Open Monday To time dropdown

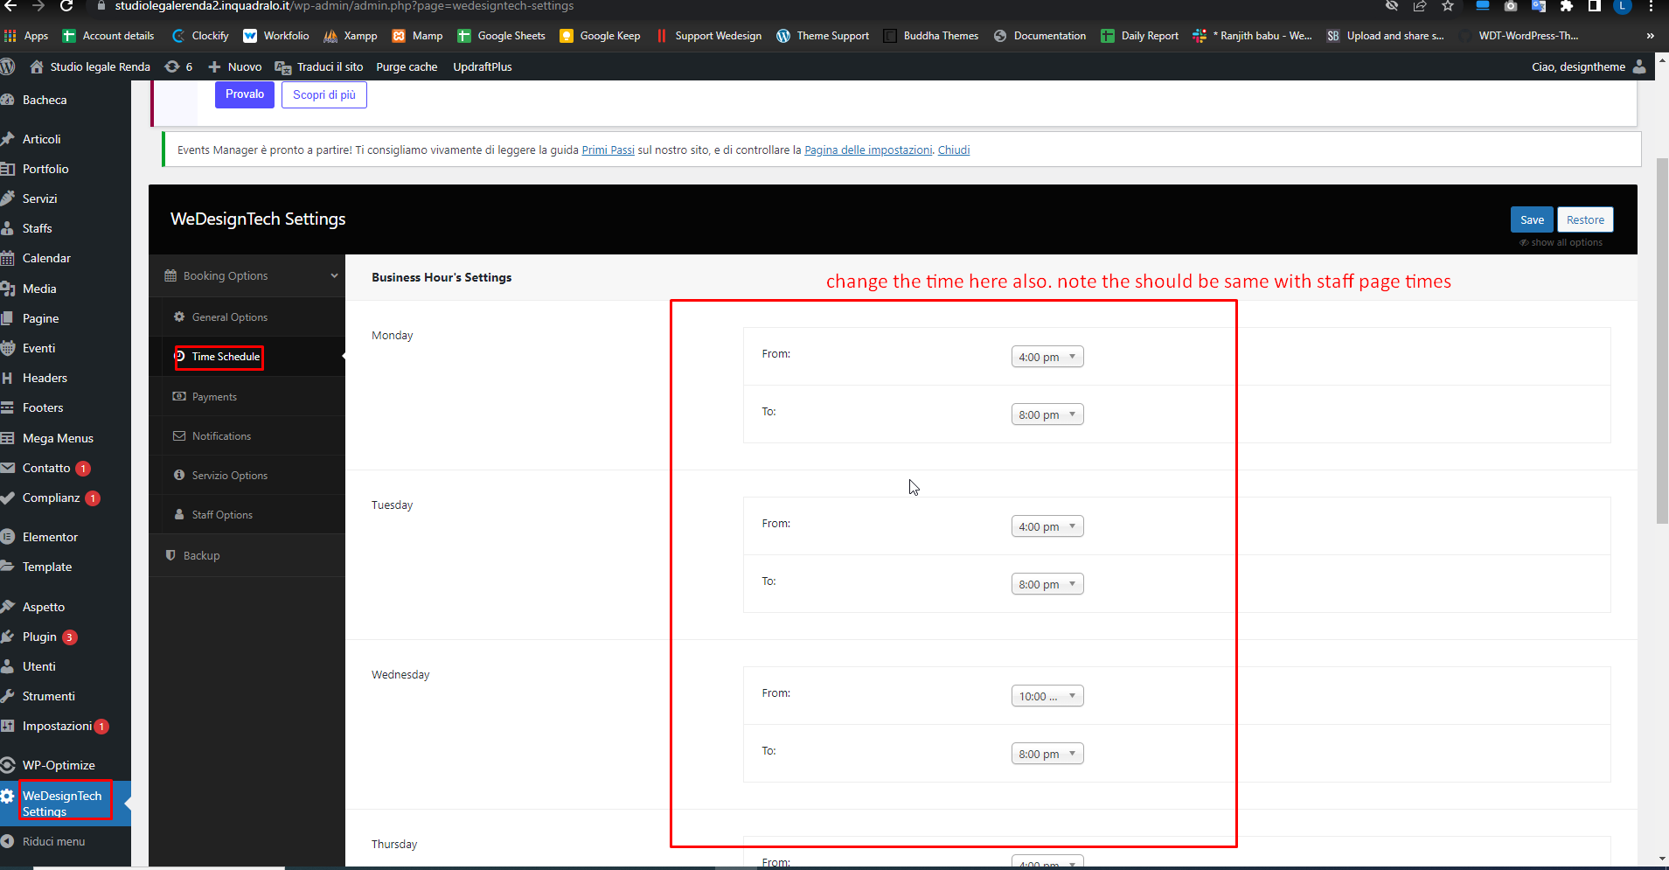(1047, 414)
